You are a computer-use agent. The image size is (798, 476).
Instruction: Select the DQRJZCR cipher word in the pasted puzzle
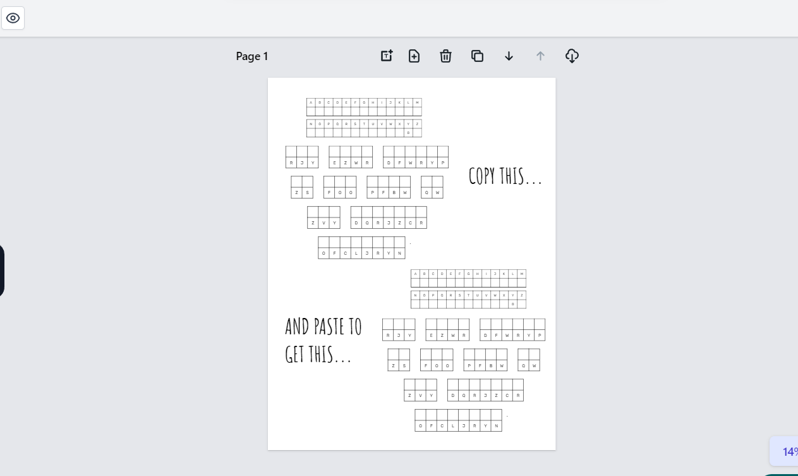tap(485, 390)
